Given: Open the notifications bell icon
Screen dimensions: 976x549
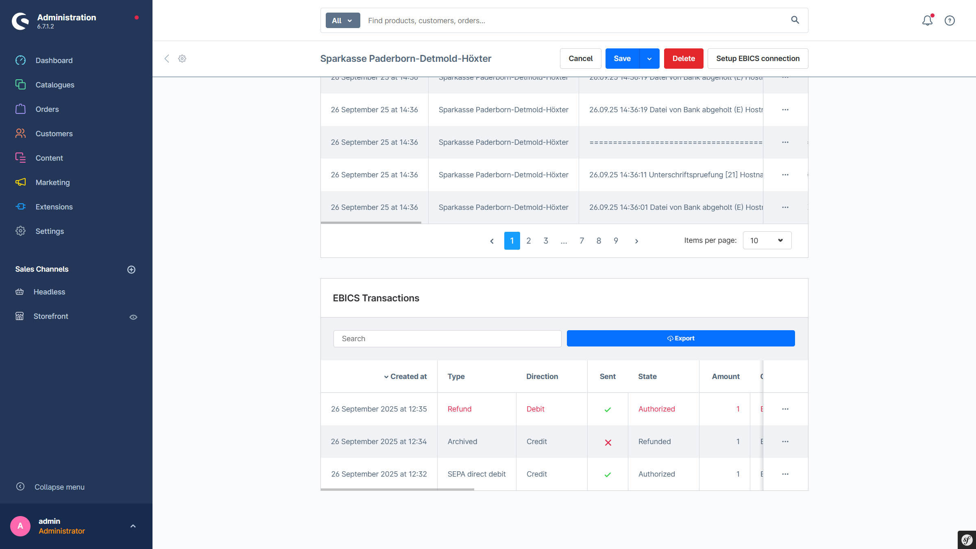Looking at the screenshot, I should tap(927, 20).
